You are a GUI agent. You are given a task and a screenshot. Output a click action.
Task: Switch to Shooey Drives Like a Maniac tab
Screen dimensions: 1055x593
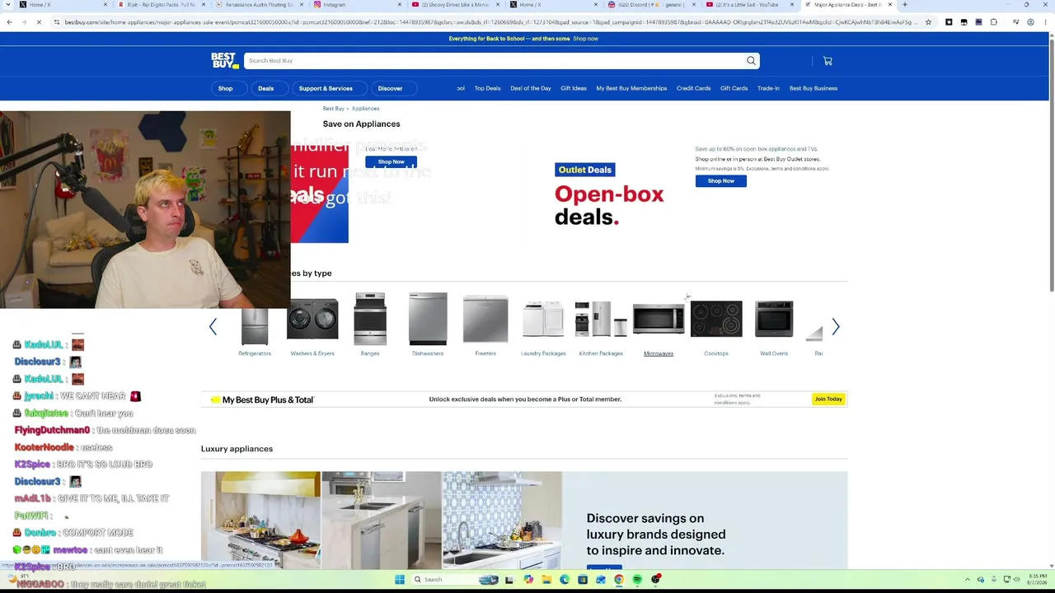tap(454, 5)
